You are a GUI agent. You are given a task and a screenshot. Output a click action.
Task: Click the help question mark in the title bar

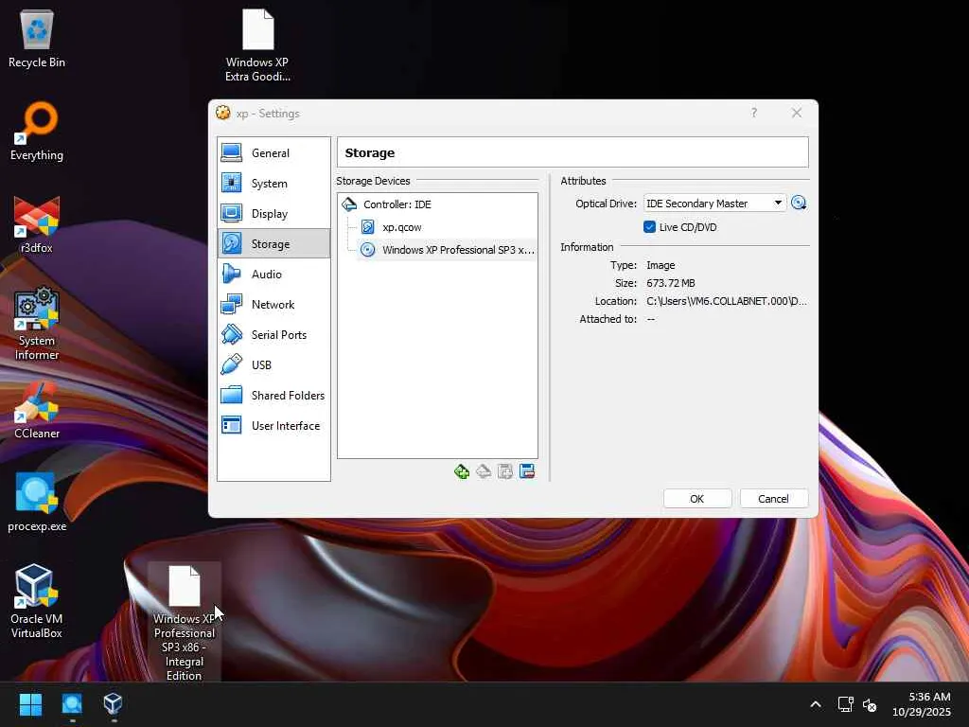[x=753, y=114]
